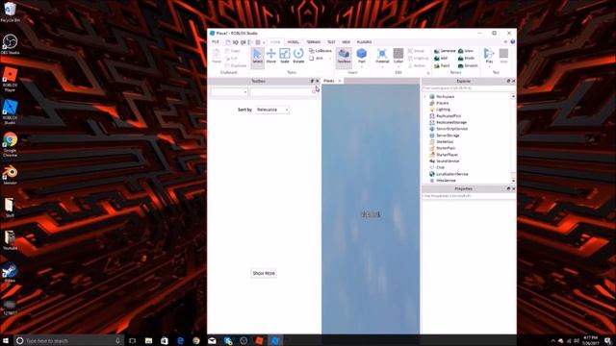
Task: Open Blender desktop shortcut
Action: click(10, 175)
